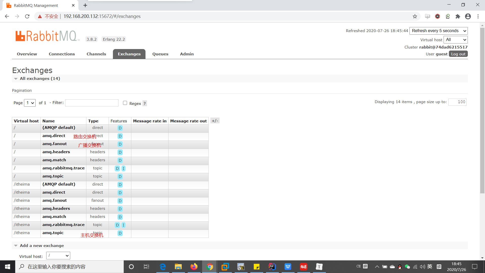Click the +/- column toggle button
Viewport: 485px width, 273px height.
click(215, 121)
